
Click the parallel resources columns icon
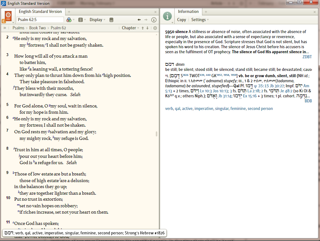81,20
